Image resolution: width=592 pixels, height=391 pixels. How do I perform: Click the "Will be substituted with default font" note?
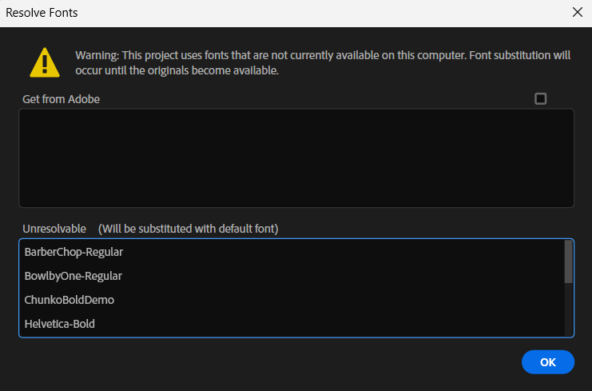pos(188,229)
